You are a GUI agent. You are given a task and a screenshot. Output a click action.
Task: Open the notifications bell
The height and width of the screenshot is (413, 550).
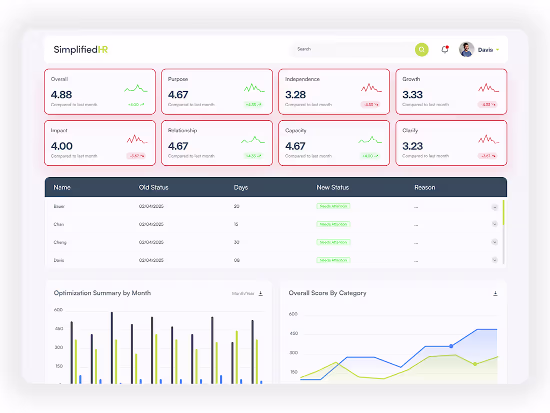tap(445, 50)
